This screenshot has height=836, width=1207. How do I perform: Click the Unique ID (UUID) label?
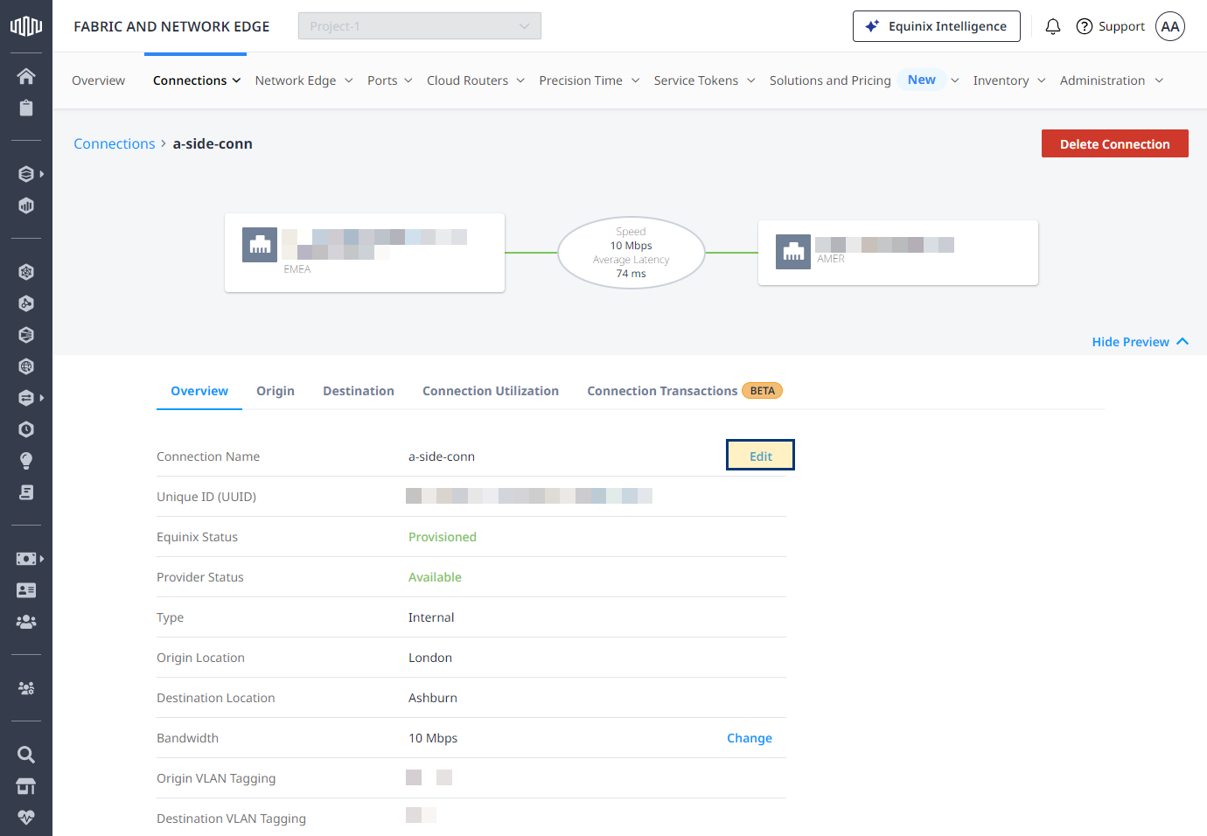point(206,497)
